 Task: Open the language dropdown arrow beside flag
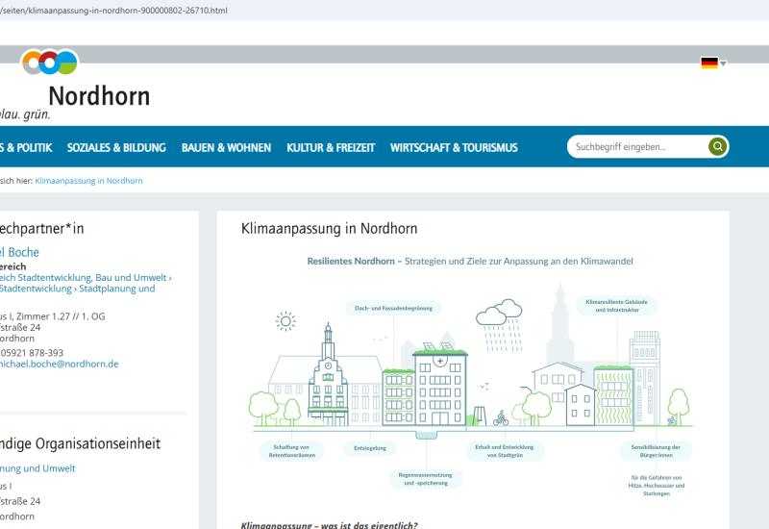pyautogui.click(x=724, y=64)
